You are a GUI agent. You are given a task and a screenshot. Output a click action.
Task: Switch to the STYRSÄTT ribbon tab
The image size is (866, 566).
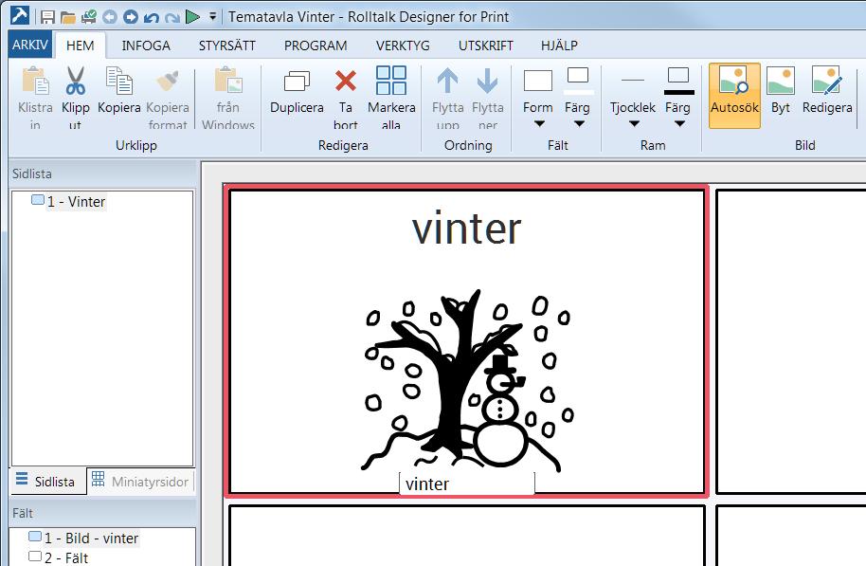pos(227,46)
